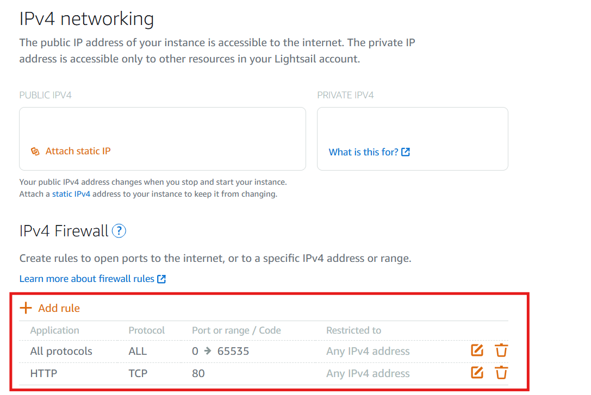
Task: Edit the HTTP firewall rule
Action: coord(477,373)
